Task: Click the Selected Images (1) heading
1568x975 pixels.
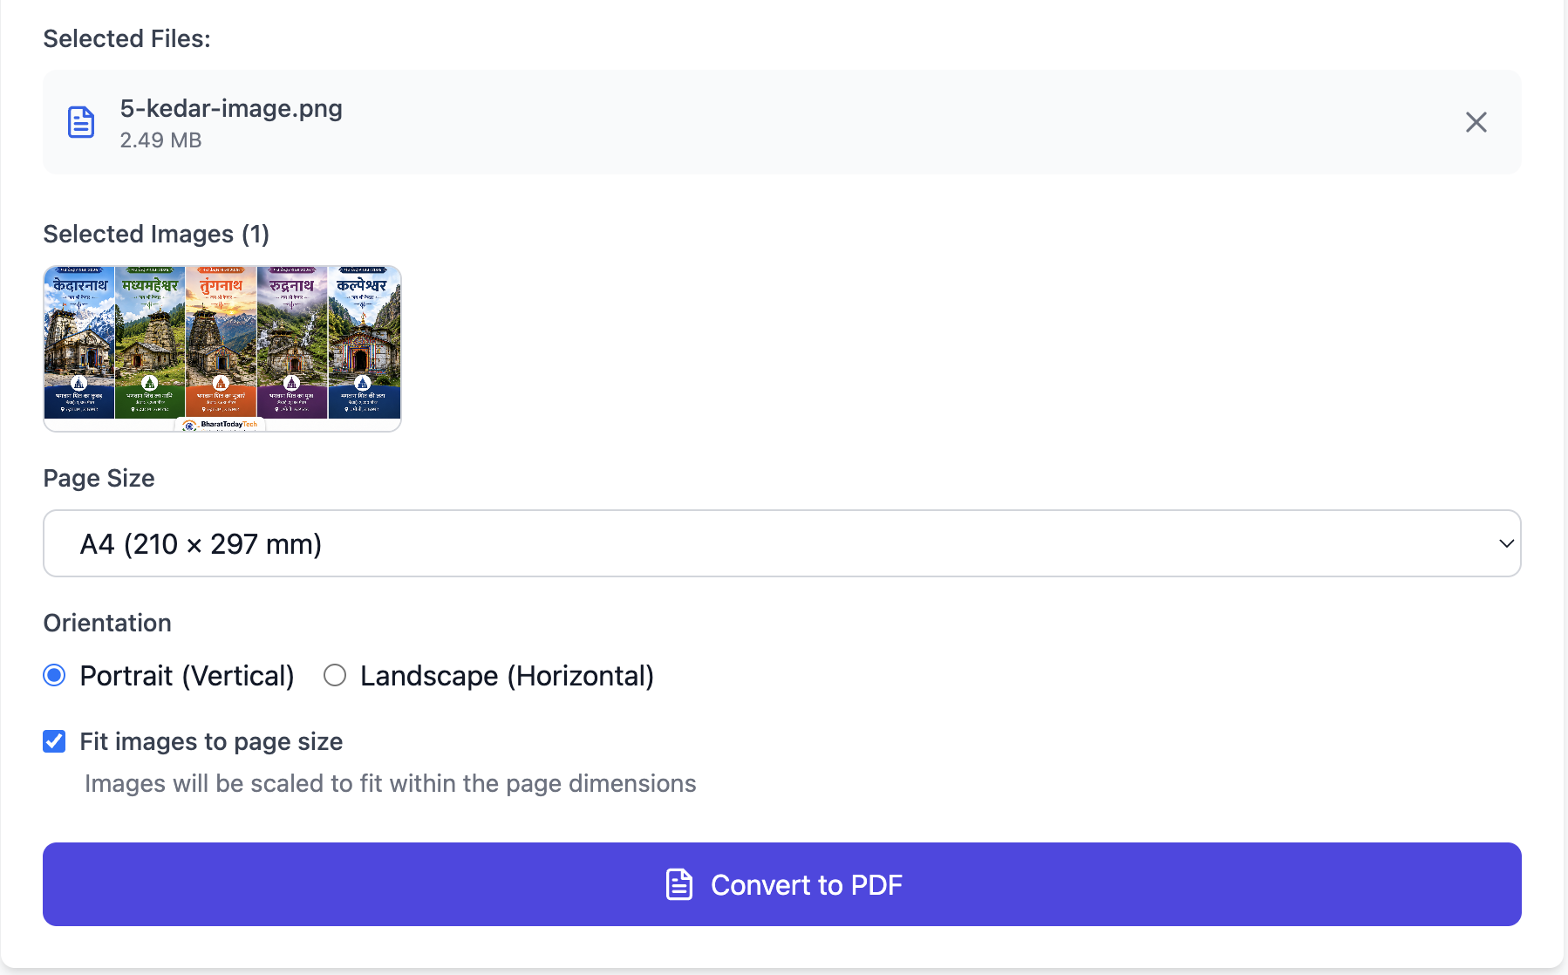Action: (x=156, y=234)
